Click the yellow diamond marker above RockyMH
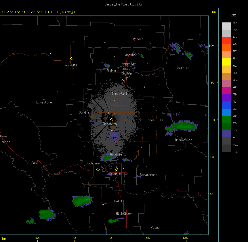Viewport: 248px width, 242px height. pos(72,58)
